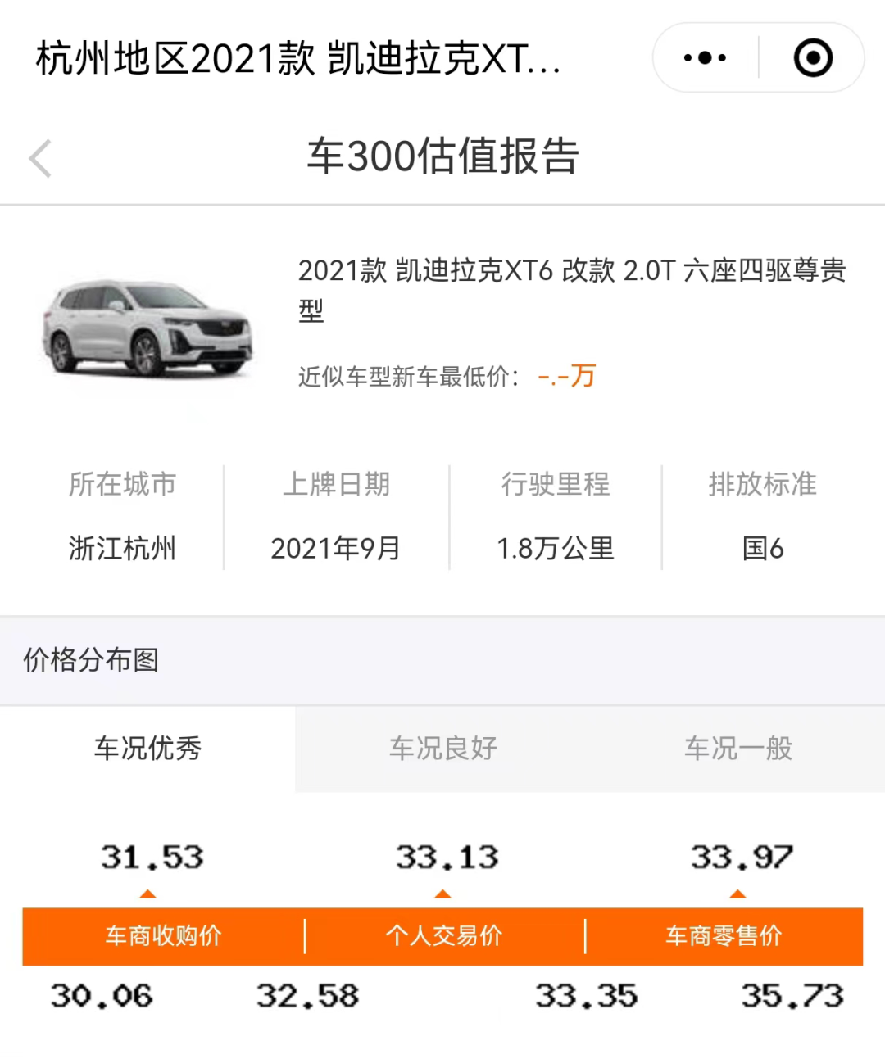Image resolution: width=885 pixels, height=1059 pixels.
Task: Click the 价格分布图 section header
Action: coord(92,659)
